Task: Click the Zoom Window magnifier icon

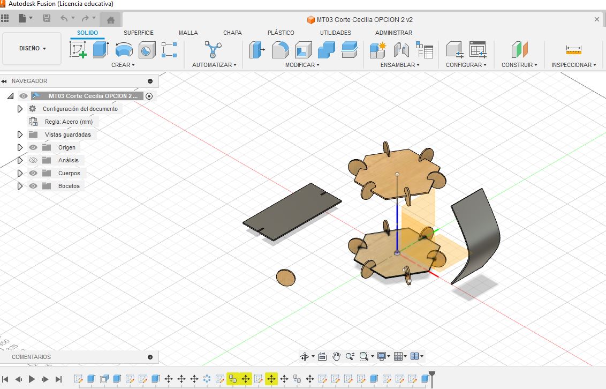Action: (x=363, y=356)
